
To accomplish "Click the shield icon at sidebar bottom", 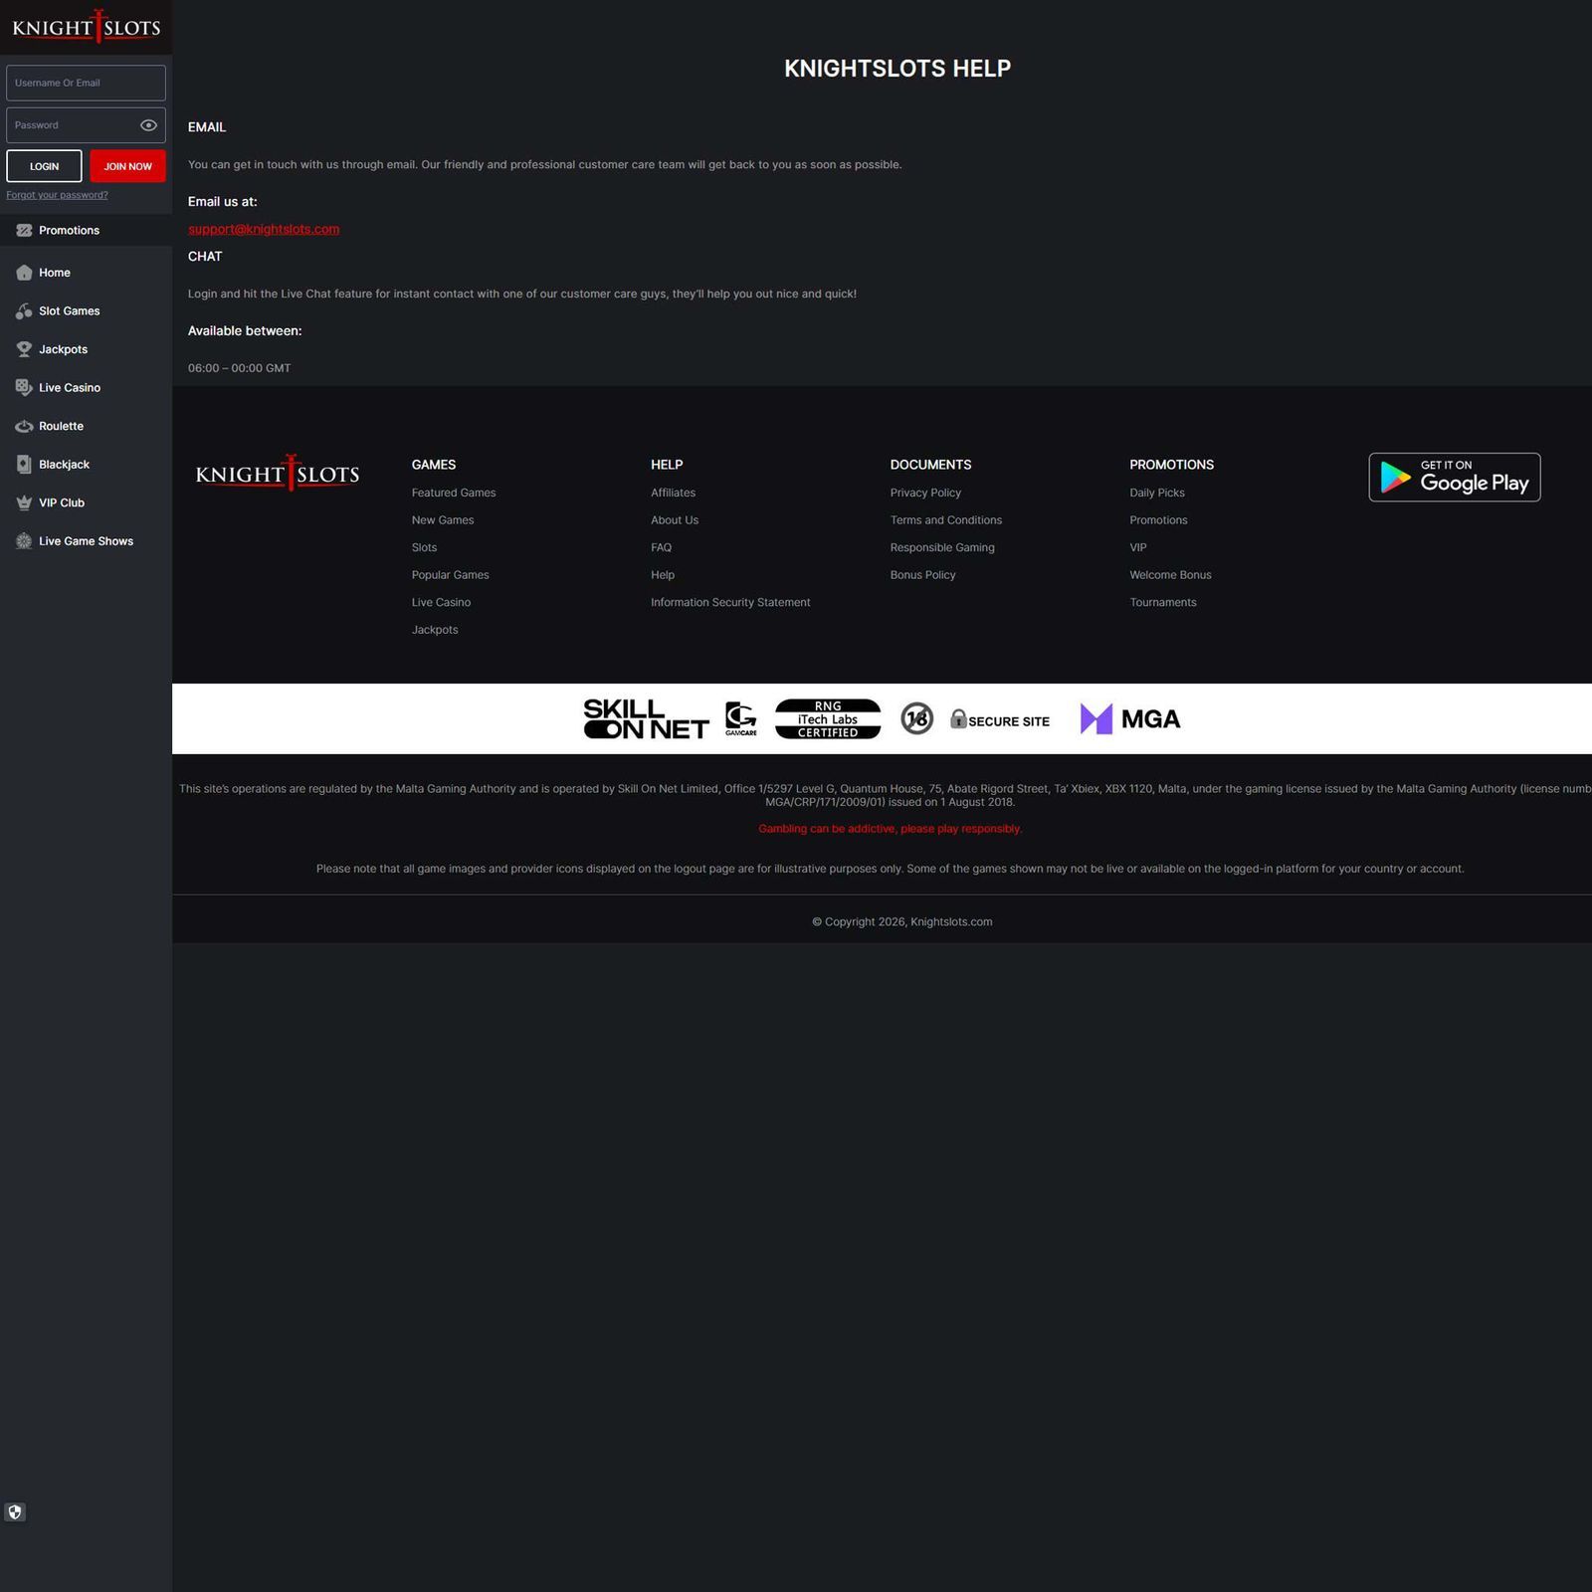I will pos(15,1512).
